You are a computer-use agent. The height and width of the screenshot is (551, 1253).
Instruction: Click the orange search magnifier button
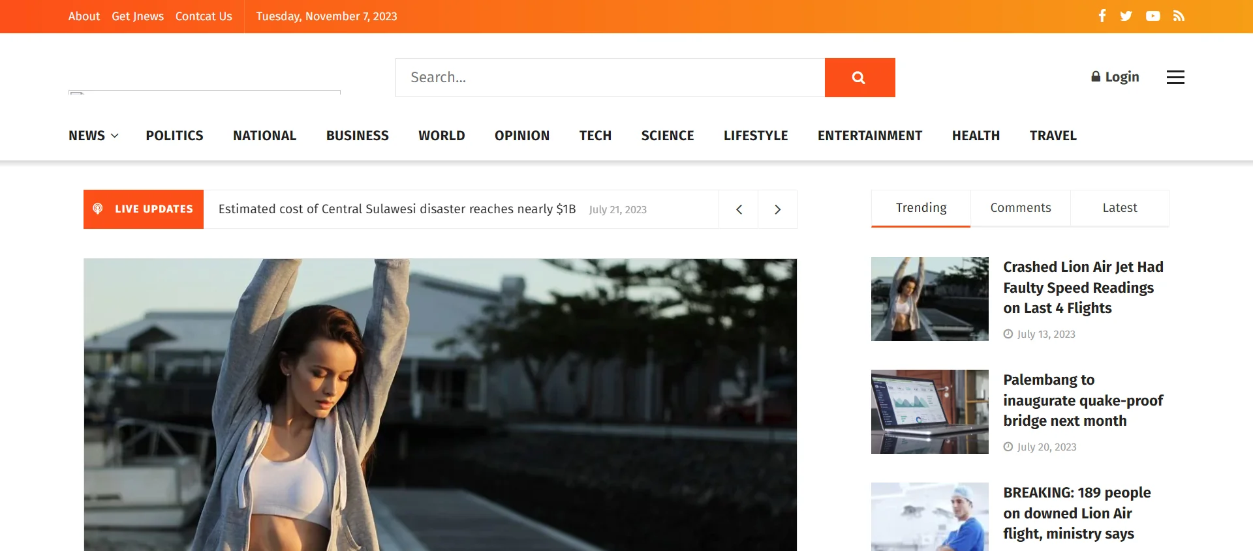[x=859, y=78]
